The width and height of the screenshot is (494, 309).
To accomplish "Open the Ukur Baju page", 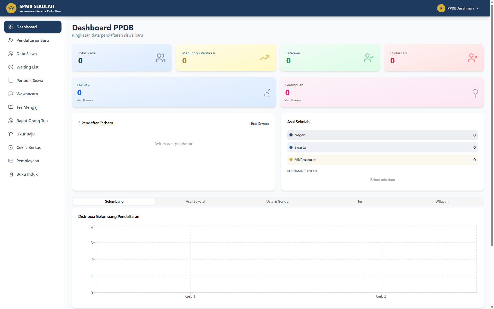I will pos(33,134).
